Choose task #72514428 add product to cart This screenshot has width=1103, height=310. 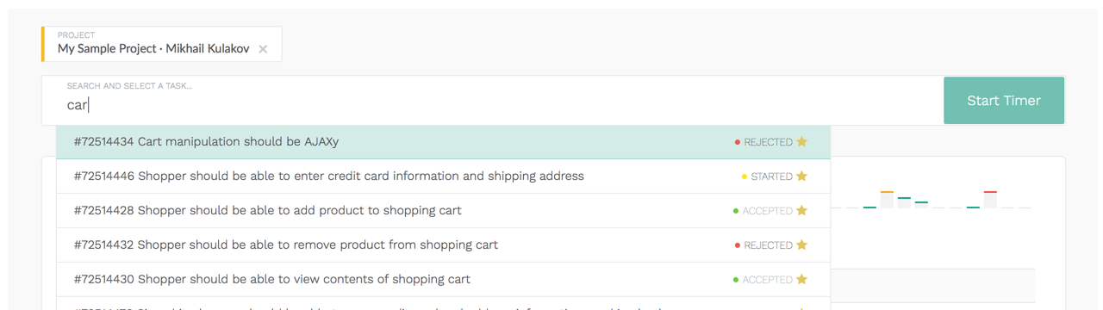[x=444, y=211]
